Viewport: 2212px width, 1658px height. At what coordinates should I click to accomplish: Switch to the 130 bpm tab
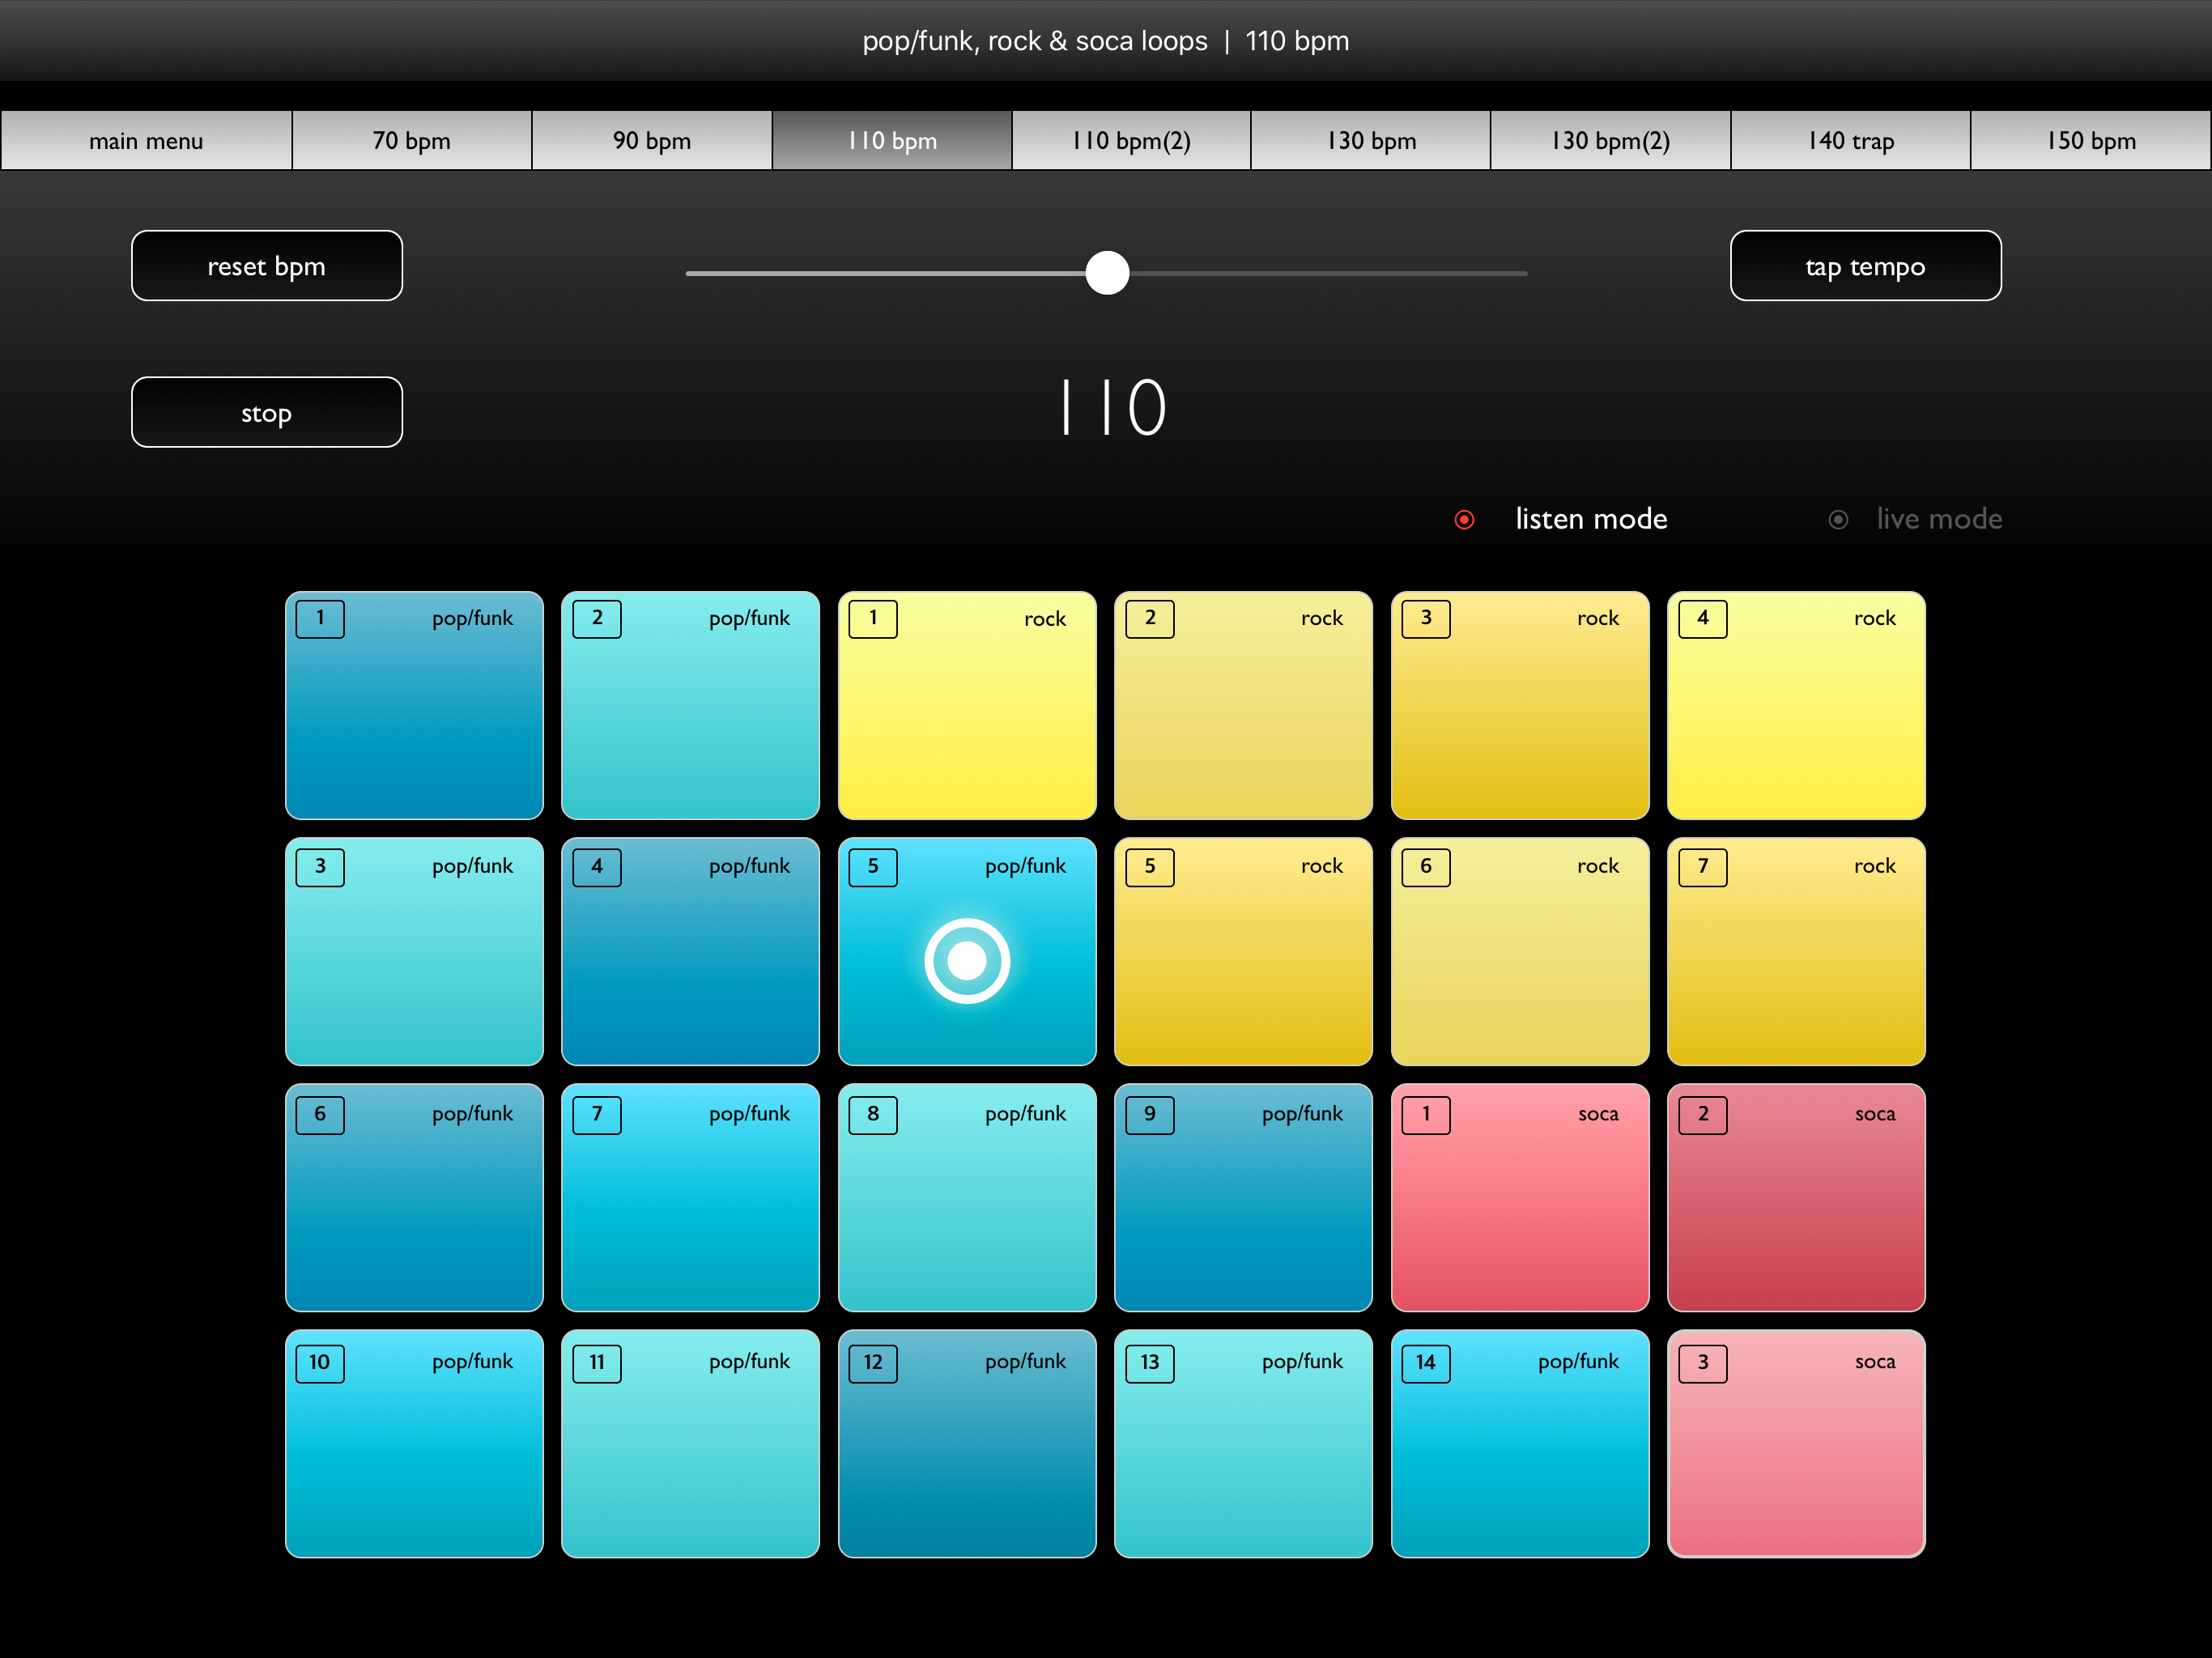(1371, 141)
